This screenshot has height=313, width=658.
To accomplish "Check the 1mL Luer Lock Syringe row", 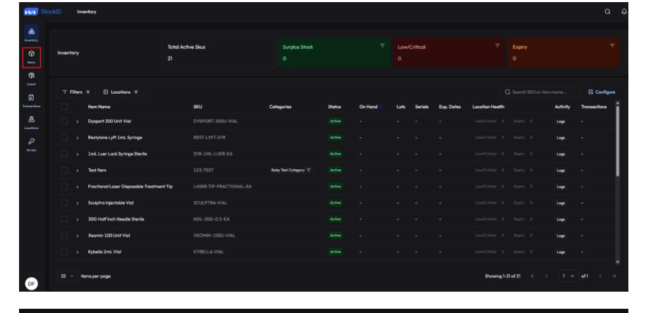I will [x=64, y=154].
